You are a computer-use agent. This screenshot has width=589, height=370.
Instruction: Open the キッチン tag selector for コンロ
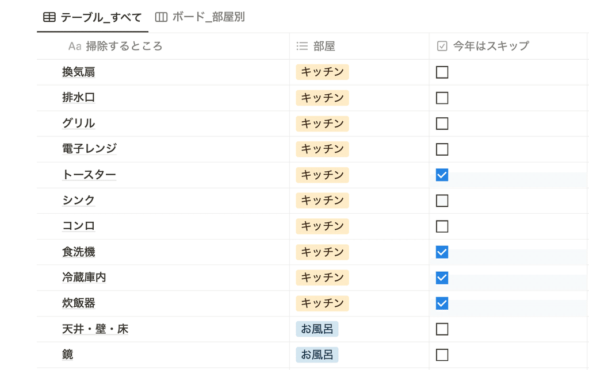pyautogui.click(x=322, y=226)
